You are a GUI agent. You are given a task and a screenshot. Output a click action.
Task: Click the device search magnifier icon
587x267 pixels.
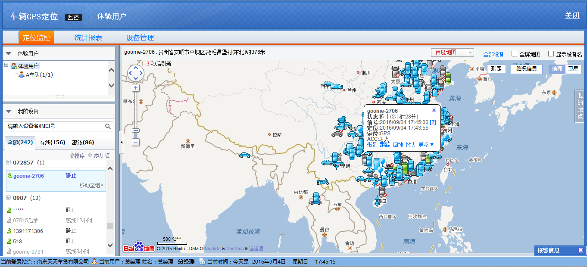click(108, 126)
